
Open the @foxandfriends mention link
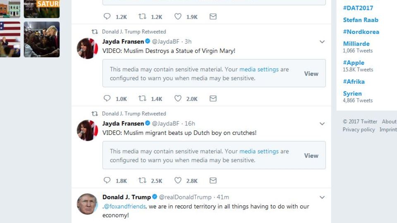pos(124,206)
